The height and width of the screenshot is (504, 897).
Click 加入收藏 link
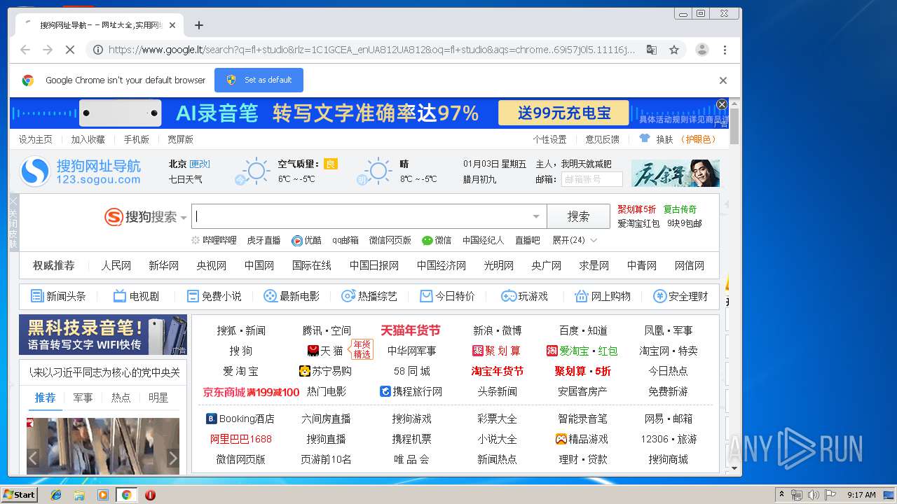tap(88, 139)
